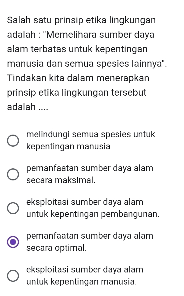
Task: Click the "secara optimal." label text
Action: click(x=56, y=248)
